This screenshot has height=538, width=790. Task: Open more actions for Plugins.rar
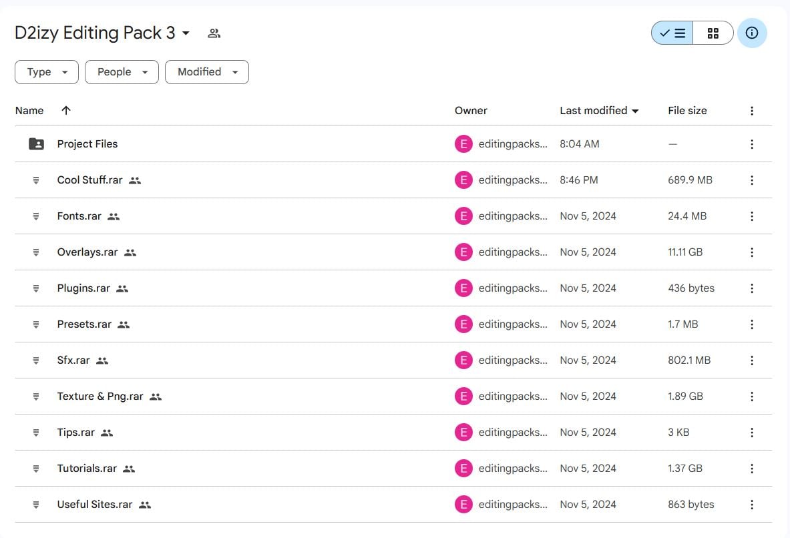click(x=752, y=288)
